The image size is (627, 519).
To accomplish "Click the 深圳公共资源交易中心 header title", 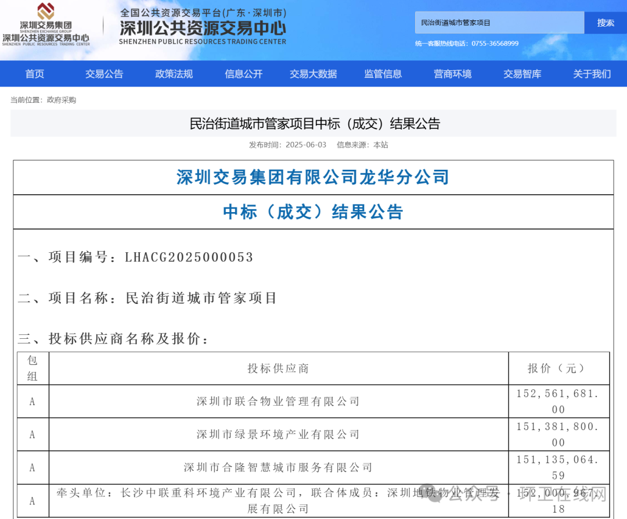I will click(x=203, y=28).
